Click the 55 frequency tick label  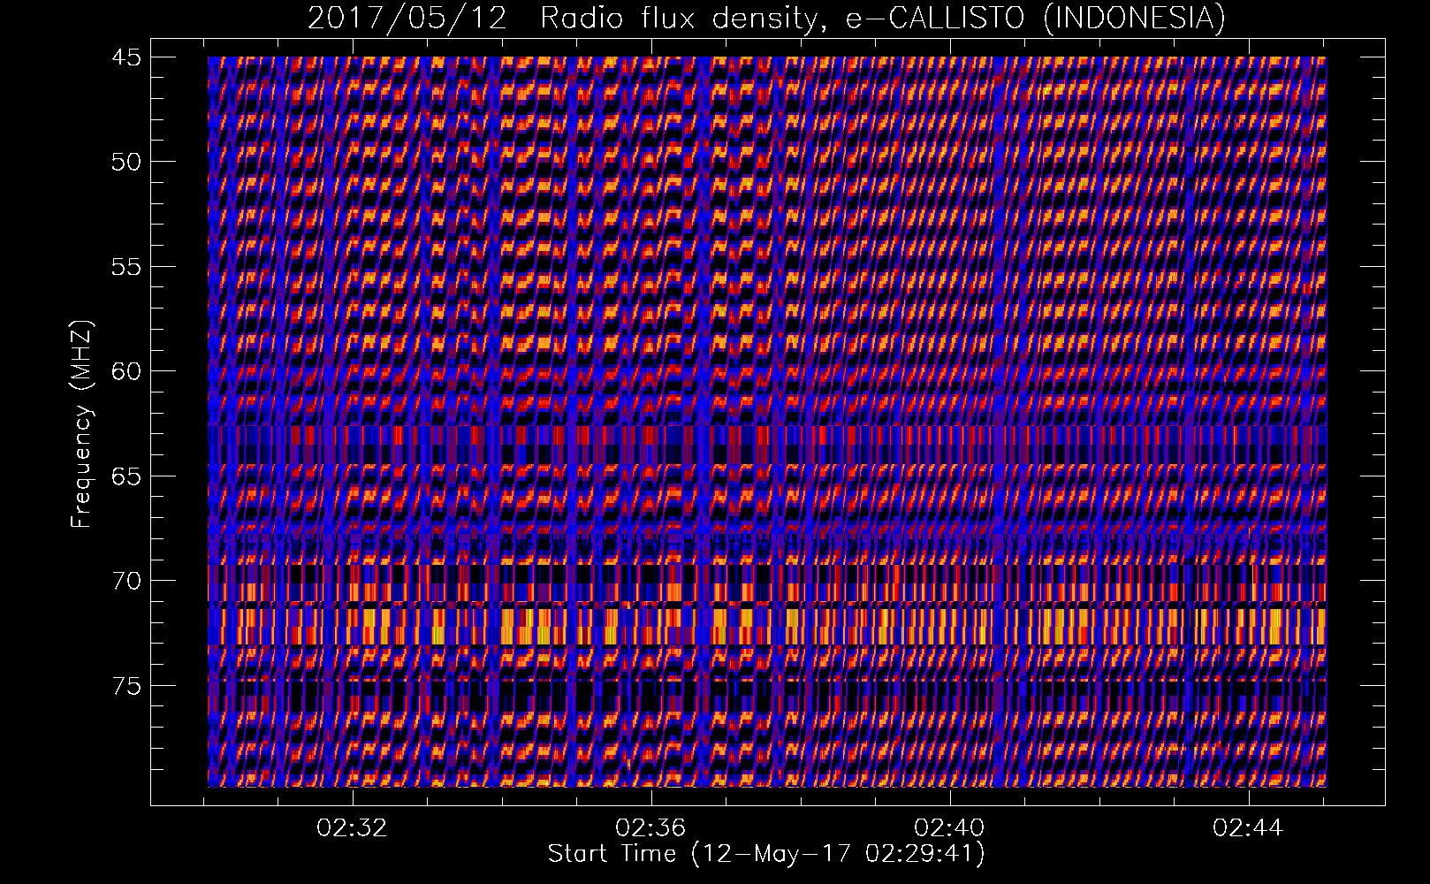pos(126,267)
